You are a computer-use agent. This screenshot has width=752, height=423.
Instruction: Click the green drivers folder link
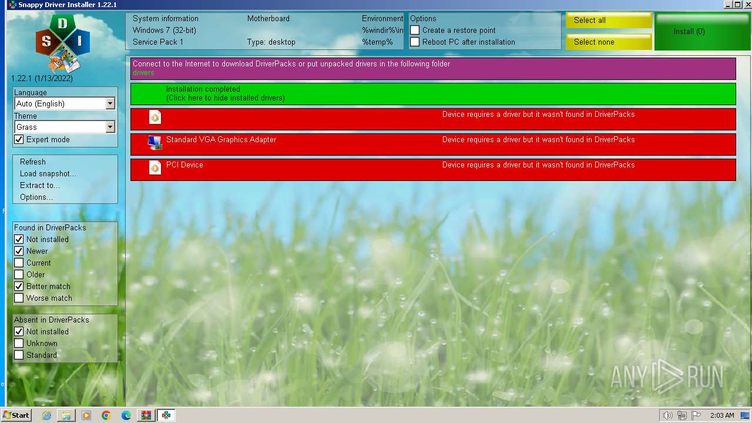(x=143, y=73)
